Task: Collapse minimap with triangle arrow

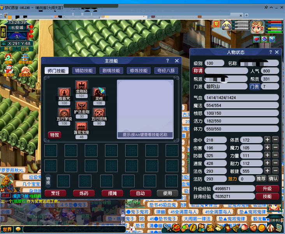Action: 4,44
